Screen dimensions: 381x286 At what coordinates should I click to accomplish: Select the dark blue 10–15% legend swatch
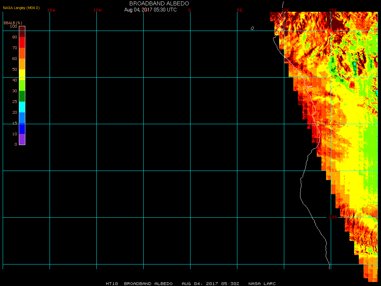pos(22,129)
